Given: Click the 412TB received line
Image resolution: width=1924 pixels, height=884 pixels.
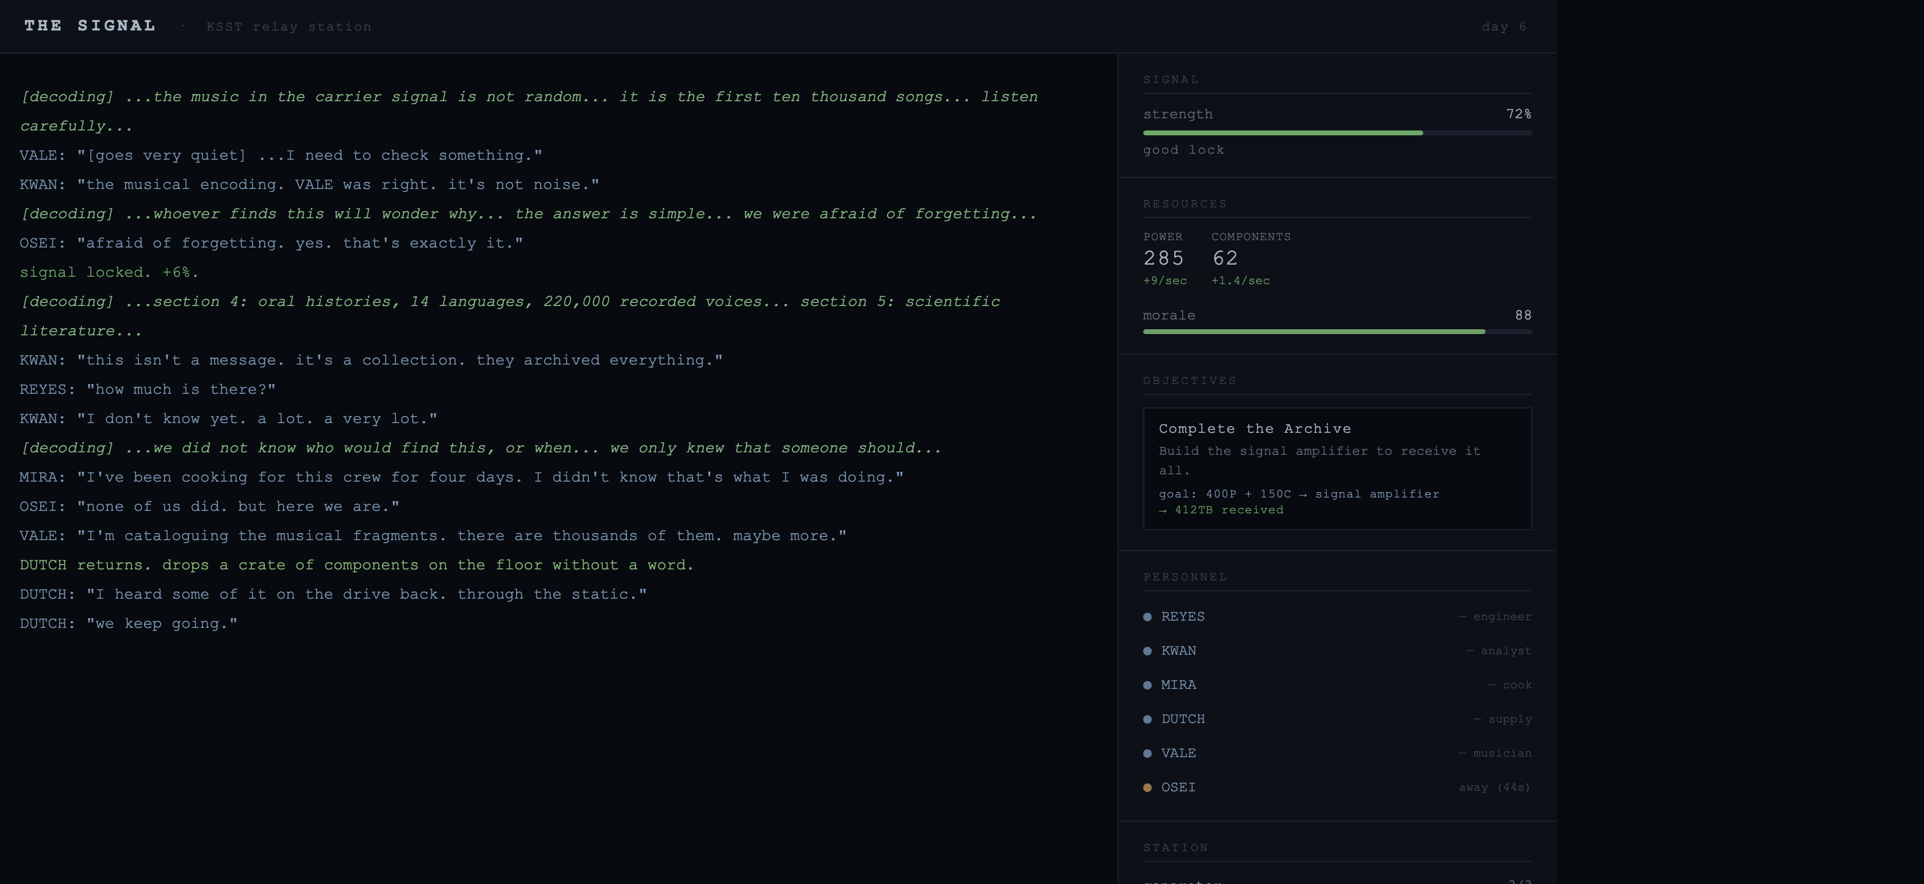Looking at the screenshot, I should point(1221,510).
